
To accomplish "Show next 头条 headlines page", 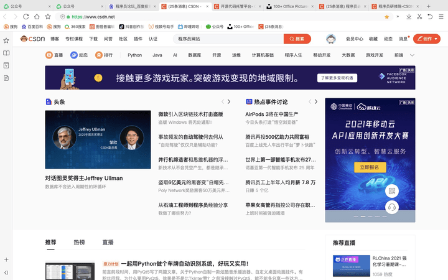I will click(x=229, y=101).
